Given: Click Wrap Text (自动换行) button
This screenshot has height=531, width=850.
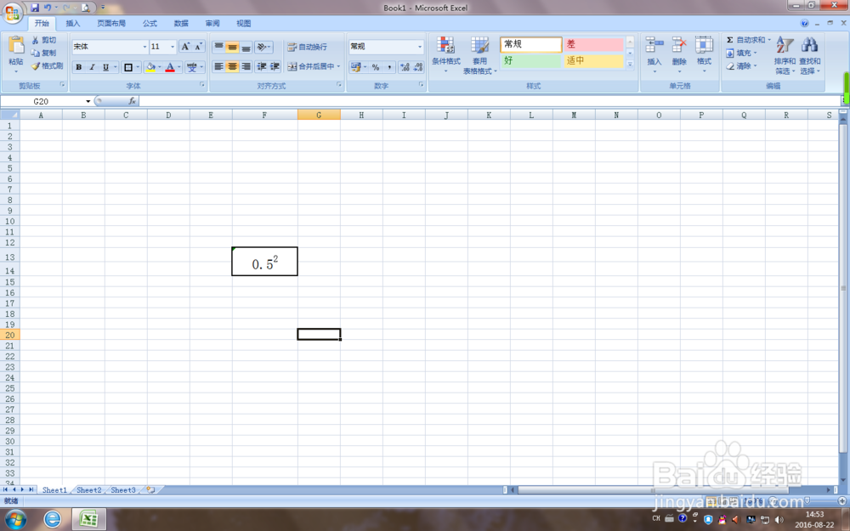Looking at the screenshot, I should coord(308,47).
